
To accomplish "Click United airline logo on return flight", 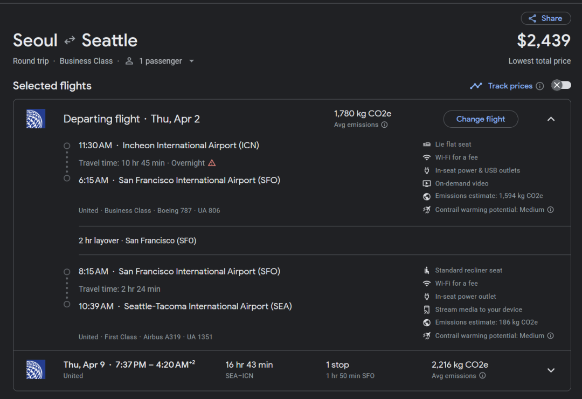I will (36, 370).
